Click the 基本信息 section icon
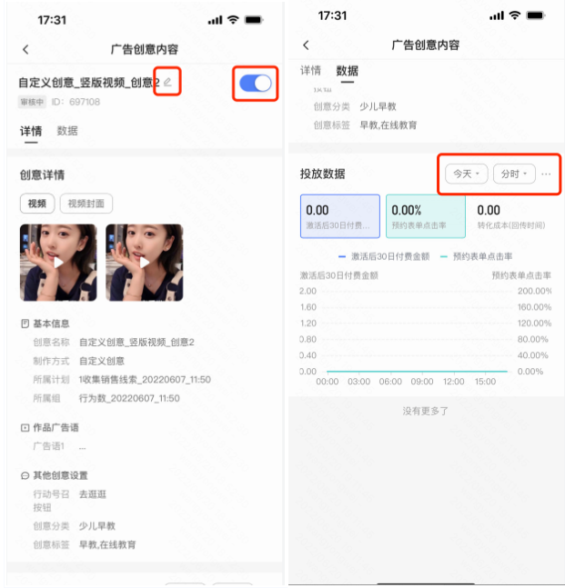 [x=25, y=324]
